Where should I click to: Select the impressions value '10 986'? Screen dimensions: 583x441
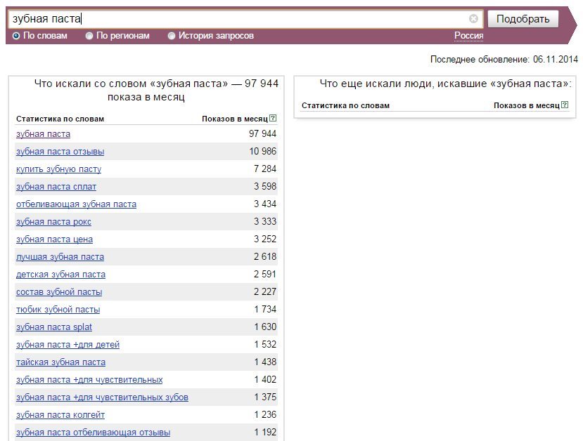(262, 151)
